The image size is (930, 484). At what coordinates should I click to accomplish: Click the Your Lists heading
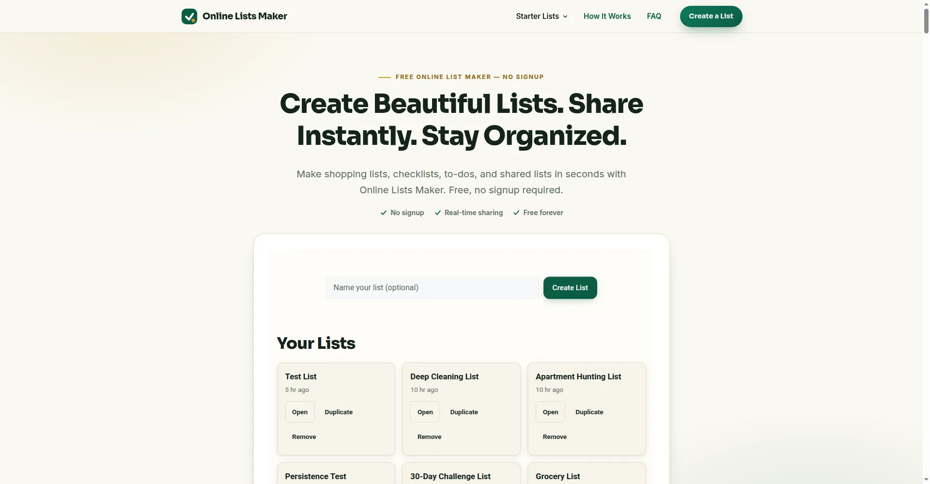(316, 343)
